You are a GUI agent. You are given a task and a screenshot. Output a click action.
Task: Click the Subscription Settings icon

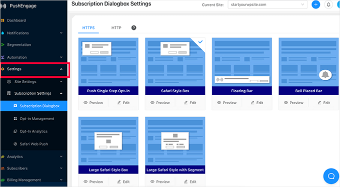tap(9, 93)
